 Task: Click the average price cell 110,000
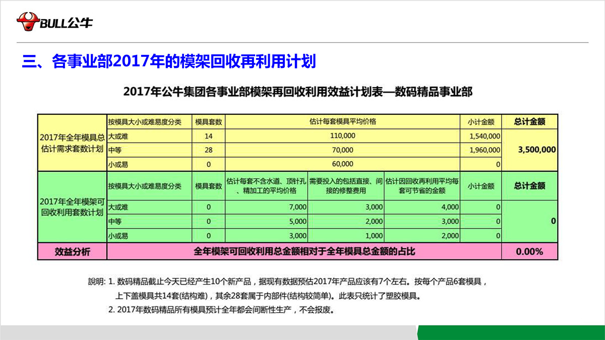point(342,136)
